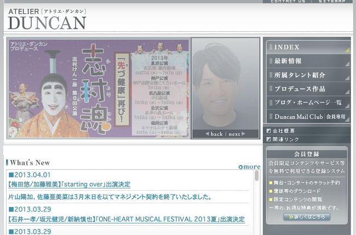Open the 会社概要 link
This screenshot has height=235, width=356.
284,131
